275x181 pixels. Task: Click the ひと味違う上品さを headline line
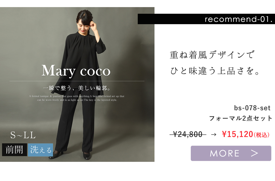click(215, 71)
